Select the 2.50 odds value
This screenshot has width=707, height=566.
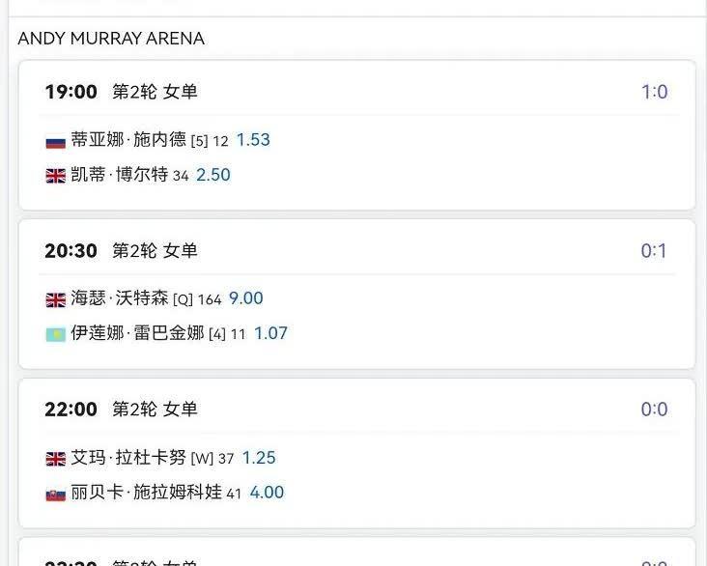pyautogui.click(x=213, y=175)
